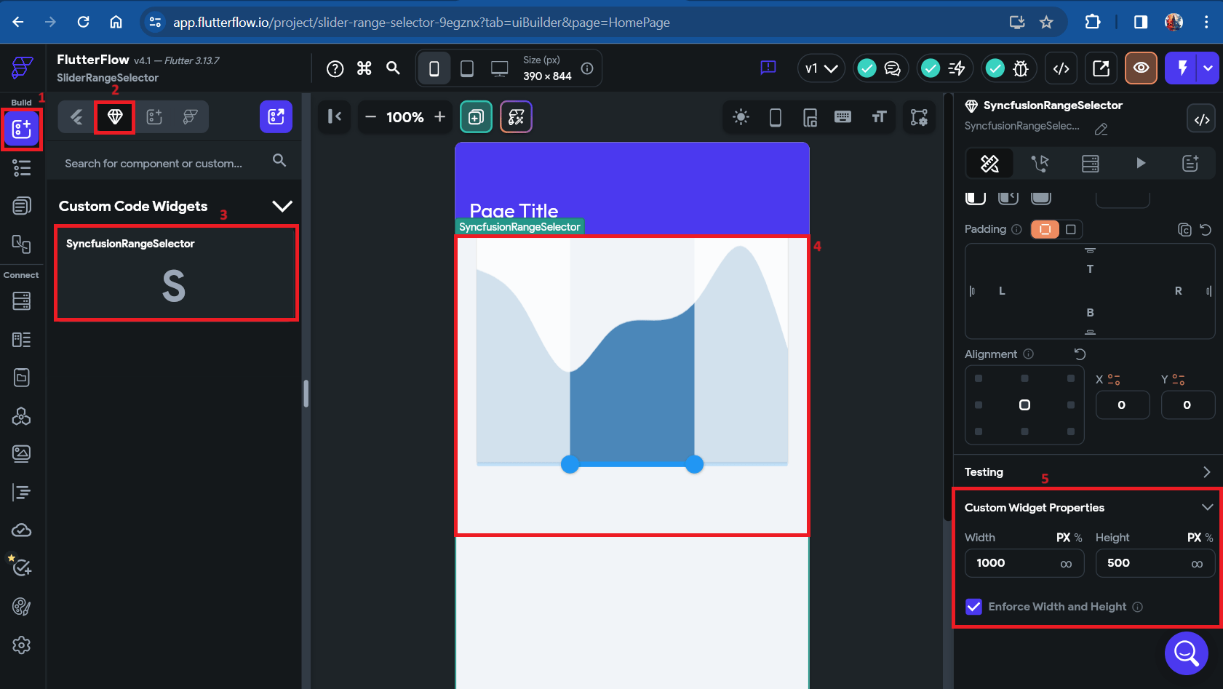Select phone device canvas size
The width and height of the screenshot is (1223, 689).
434,68
